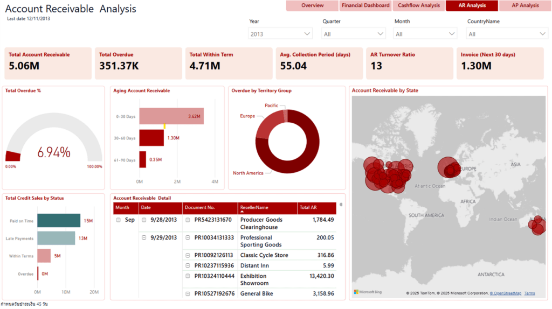552x309 pixels.
Task: Click the sort arrow under ResellerName header
Action: tap(242, 212)
